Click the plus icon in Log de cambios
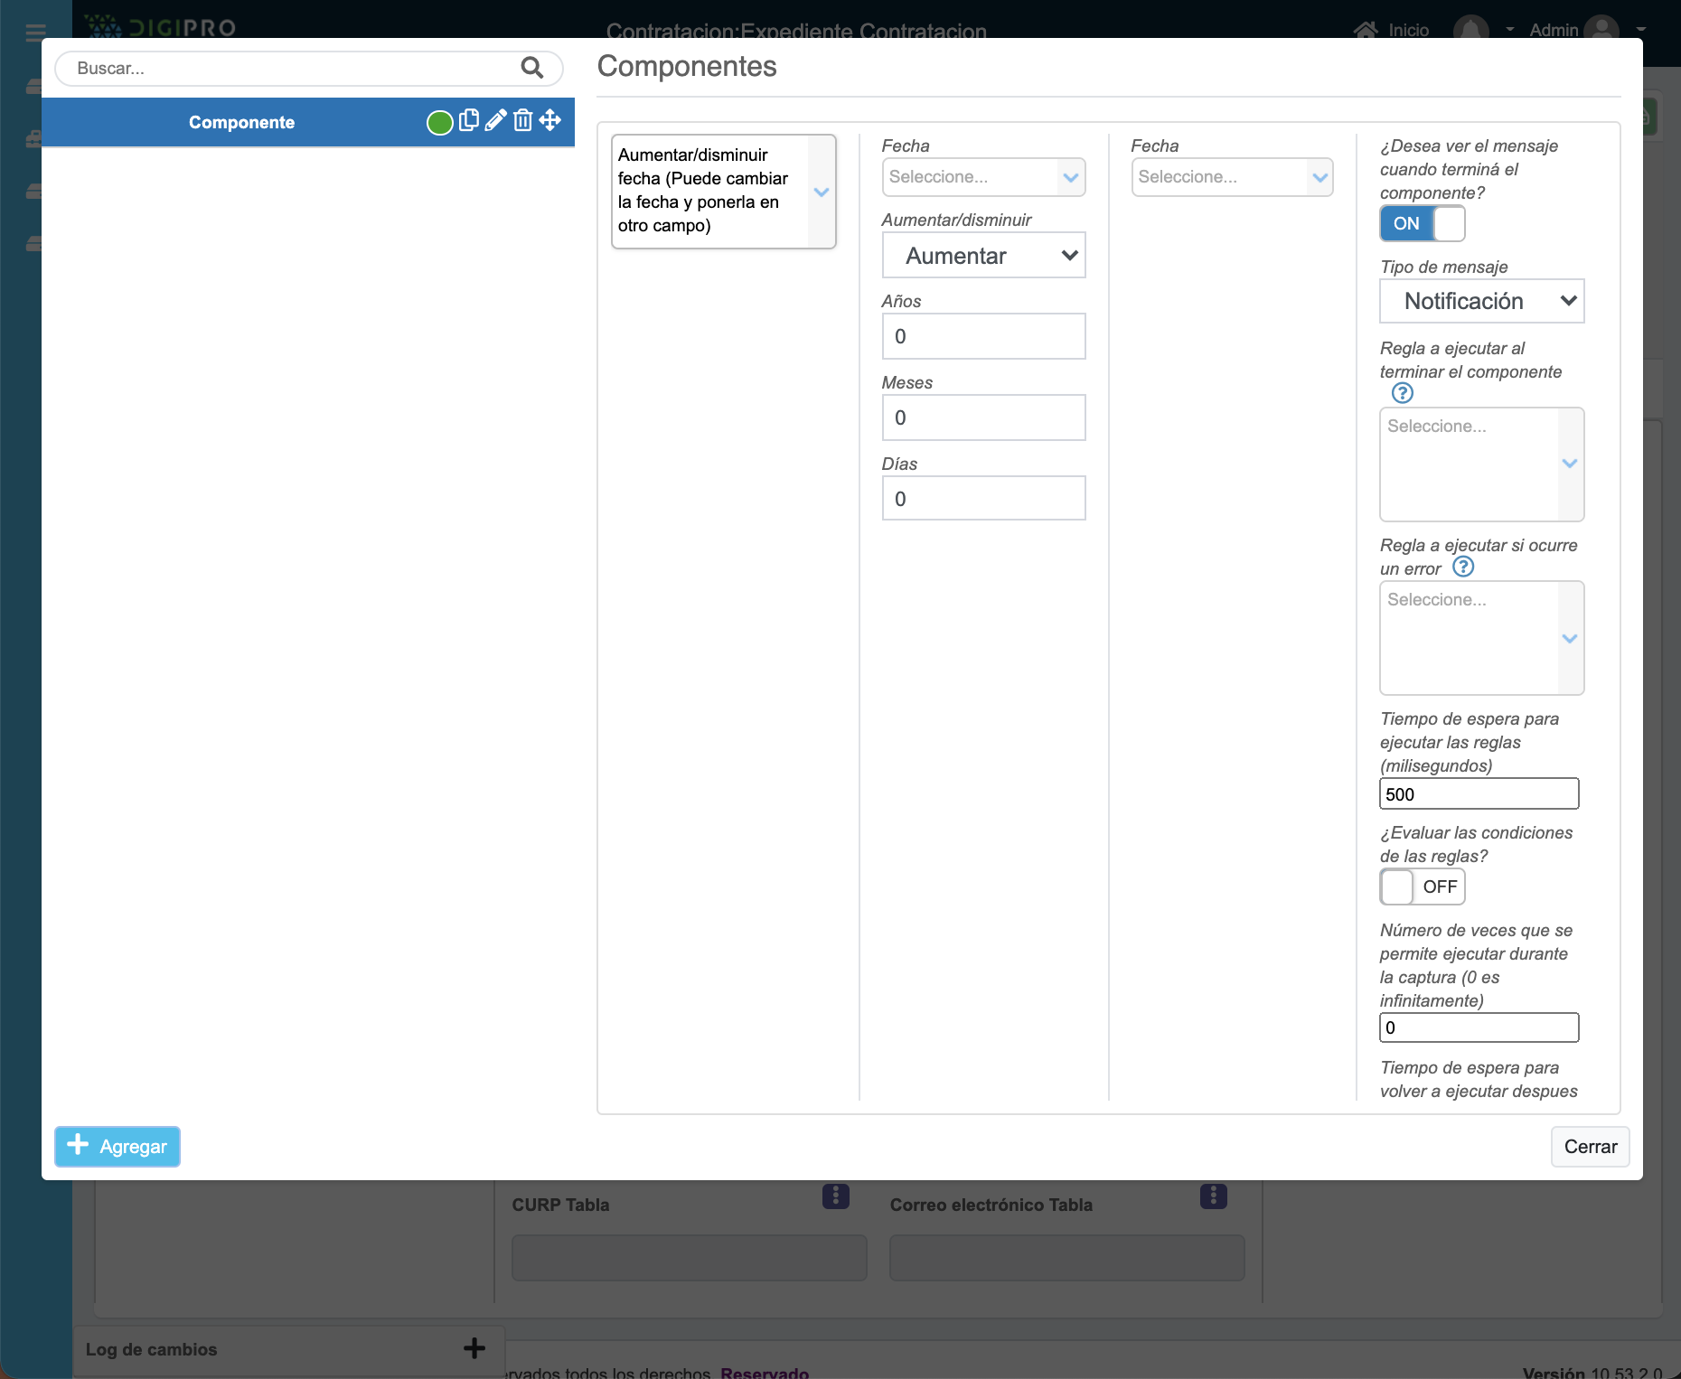Viewport: 1681px width, 1379px height. click(474, 1349)
